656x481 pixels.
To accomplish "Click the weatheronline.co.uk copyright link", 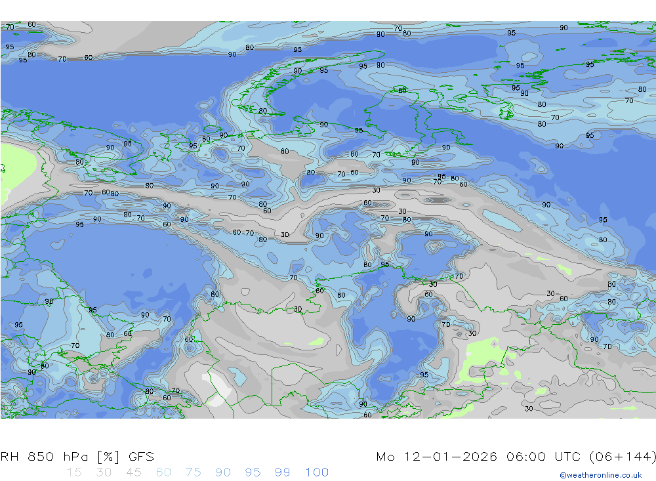I will (601, 475).
